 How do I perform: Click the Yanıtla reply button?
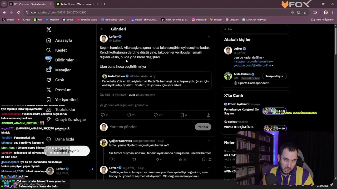tap(203, 127)
